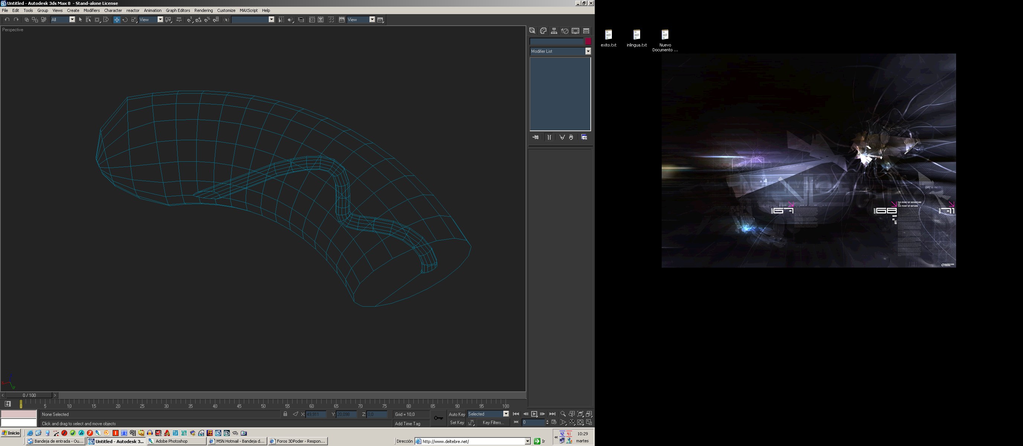Select the Move tool in toolbar
The image size is (1023, 446).
click(117, 20)
